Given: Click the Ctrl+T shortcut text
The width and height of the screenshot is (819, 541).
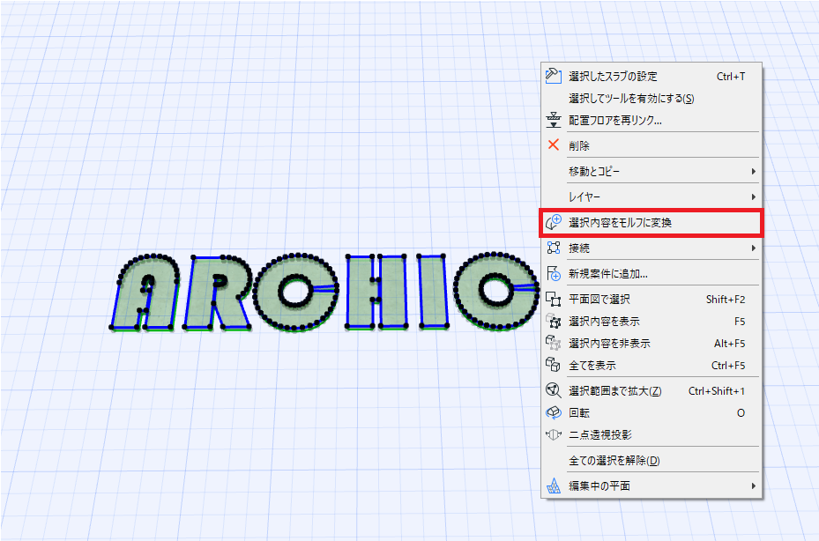Looking at the screenshot, I should coord(731,77).
